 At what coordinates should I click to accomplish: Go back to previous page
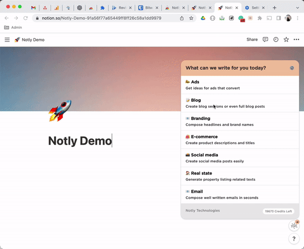[7, 18]
